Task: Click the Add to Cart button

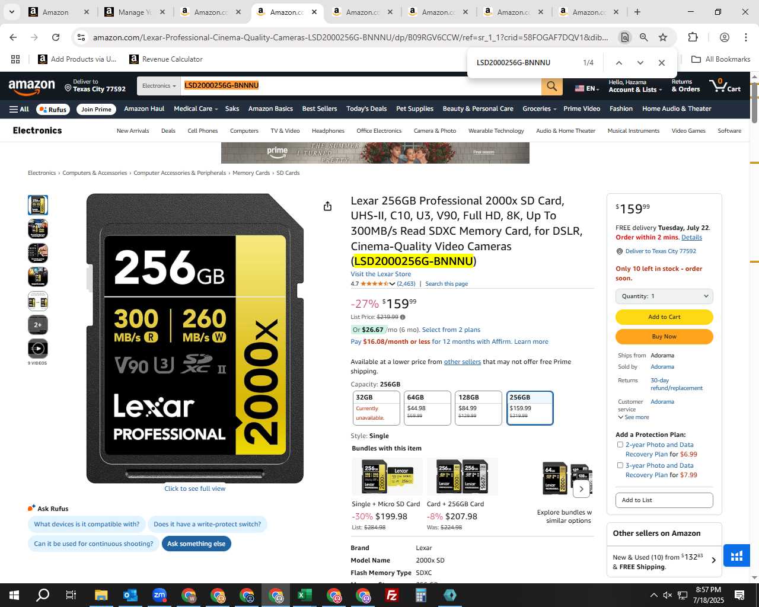Action: pos(664,317)
